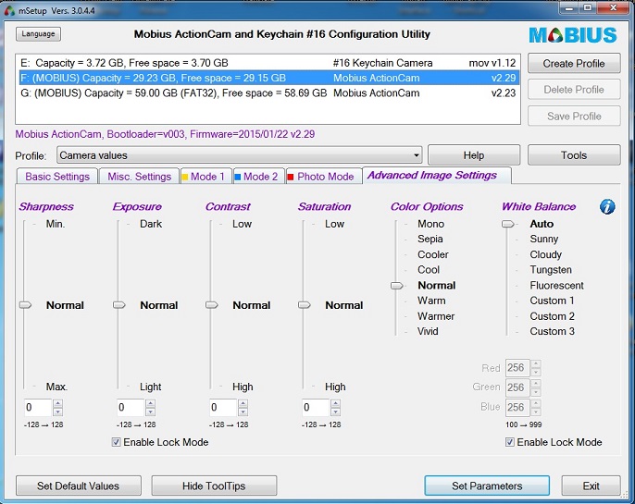Click Set Default Values button
The image size is (635, 504).
coord(78,486)
